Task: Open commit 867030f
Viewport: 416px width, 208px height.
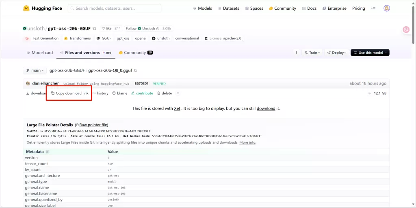Action: coord(141,83)
